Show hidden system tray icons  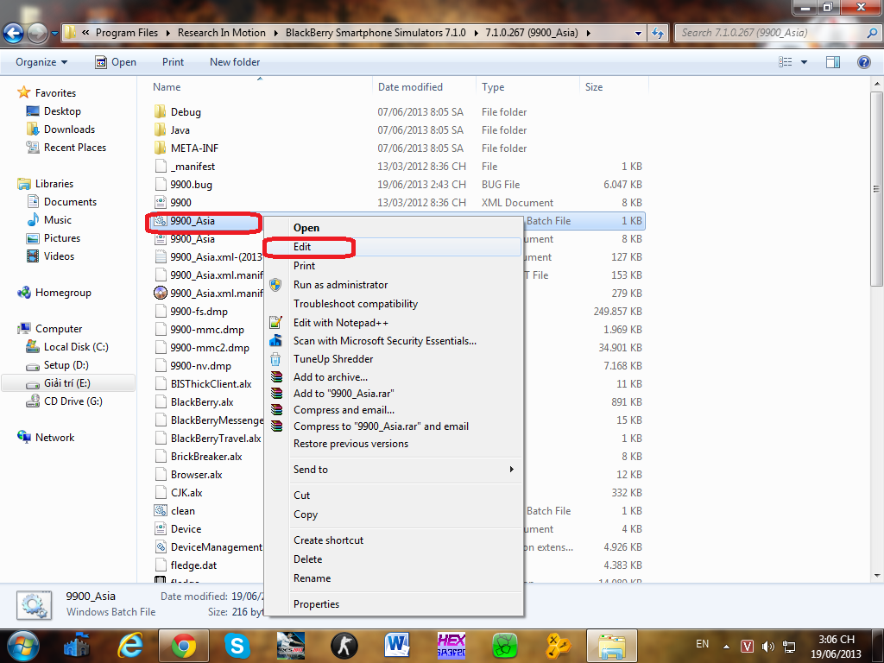tap(726, 647)
